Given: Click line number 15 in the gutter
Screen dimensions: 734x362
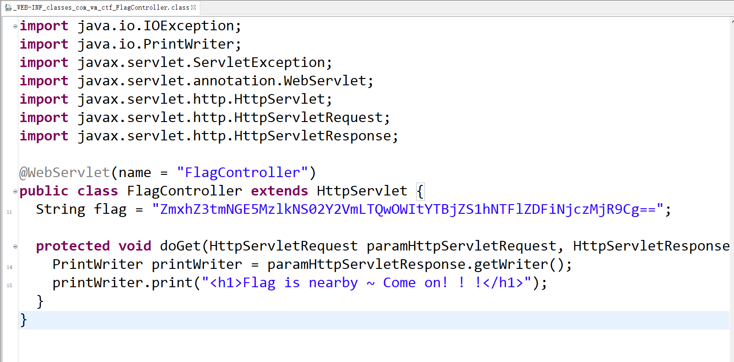Looking at the screenshot, I should pos(9,285).
